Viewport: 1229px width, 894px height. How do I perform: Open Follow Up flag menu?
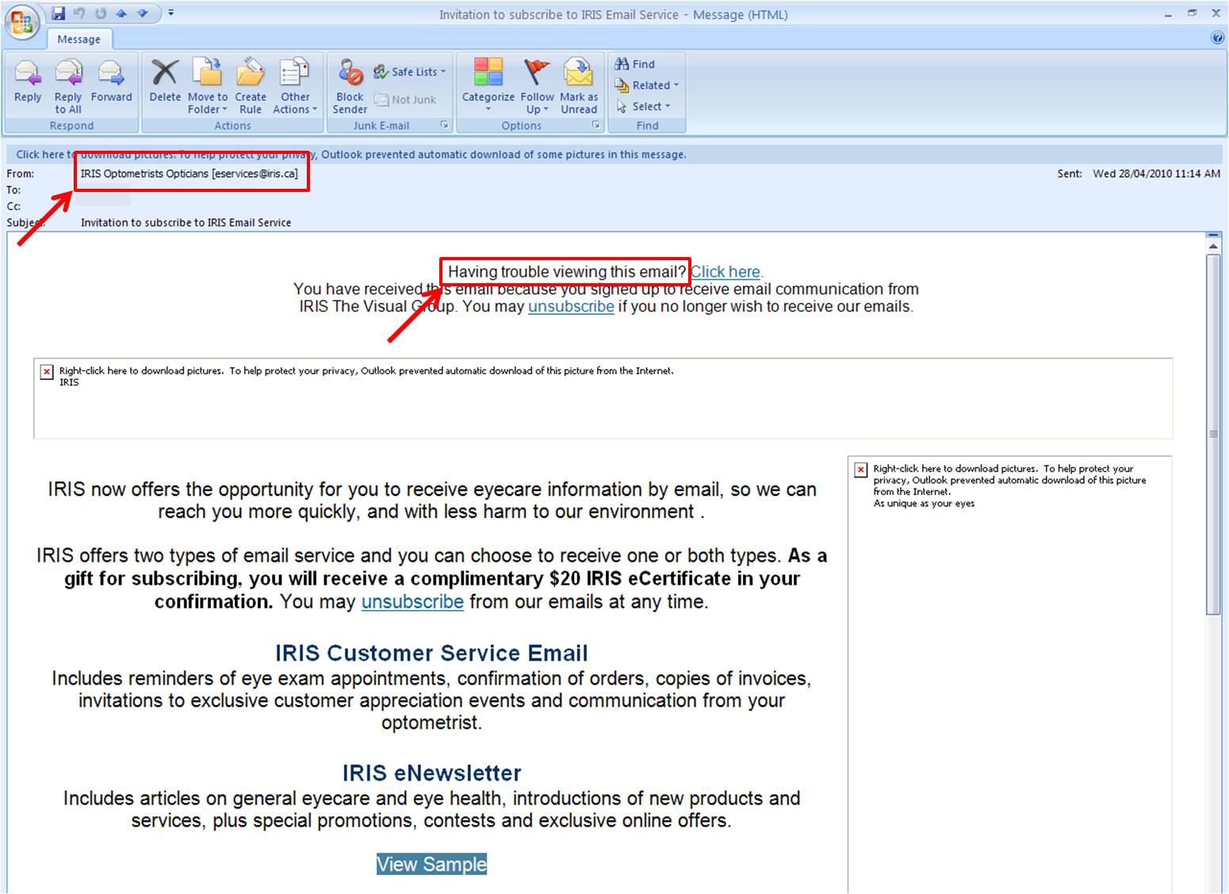(537, 86)
